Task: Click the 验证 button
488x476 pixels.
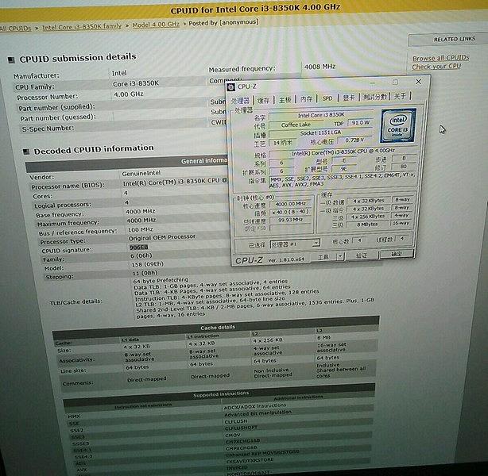Action: point(361,255)
